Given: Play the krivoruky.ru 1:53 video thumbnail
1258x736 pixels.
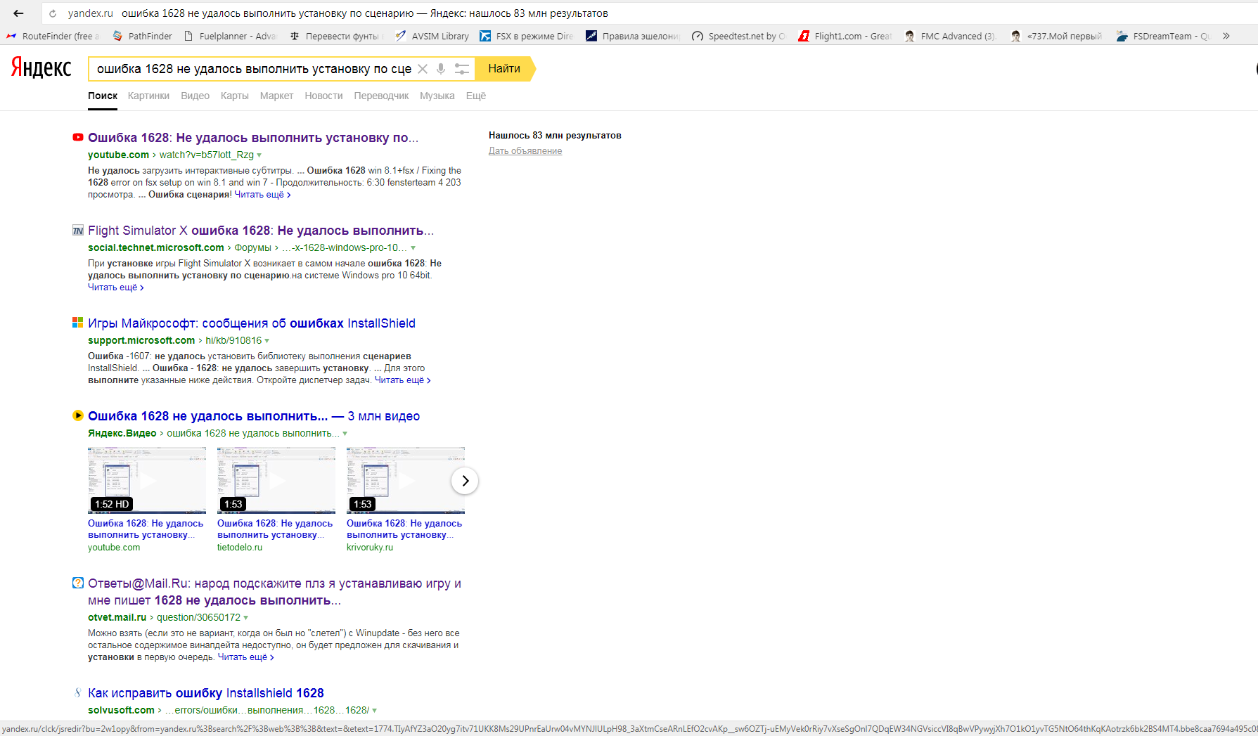Looking at the screenshot, I should coord(406,480).
